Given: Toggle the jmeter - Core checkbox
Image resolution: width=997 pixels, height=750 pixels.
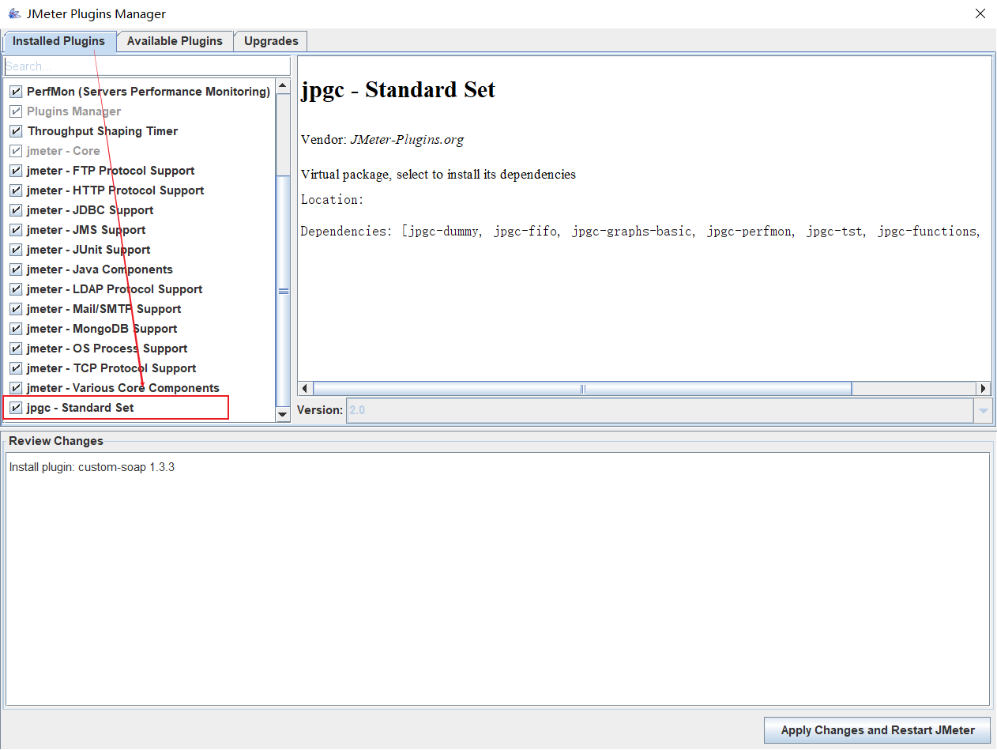Looking at the screenshot, I should click(x=16, y=151).
